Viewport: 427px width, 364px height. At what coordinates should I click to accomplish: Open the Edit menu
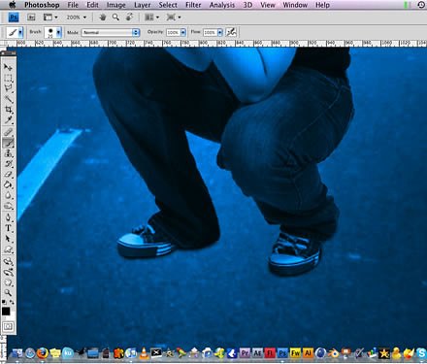[x=92, y=5]
